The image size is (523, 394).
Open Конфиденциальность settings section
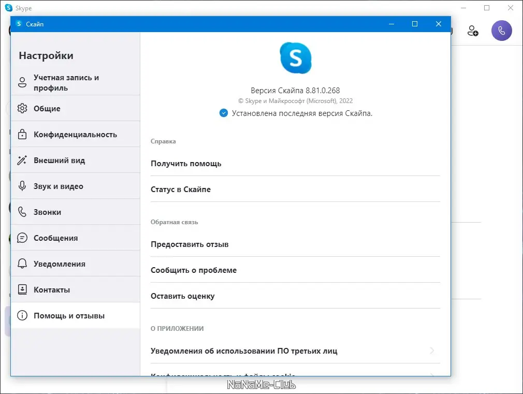tap(76, 135)
